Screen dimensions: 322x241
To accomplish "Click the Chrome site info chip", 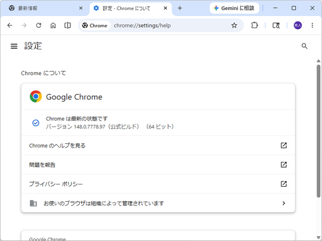I will pyautogui.click(x=95, y=26).
